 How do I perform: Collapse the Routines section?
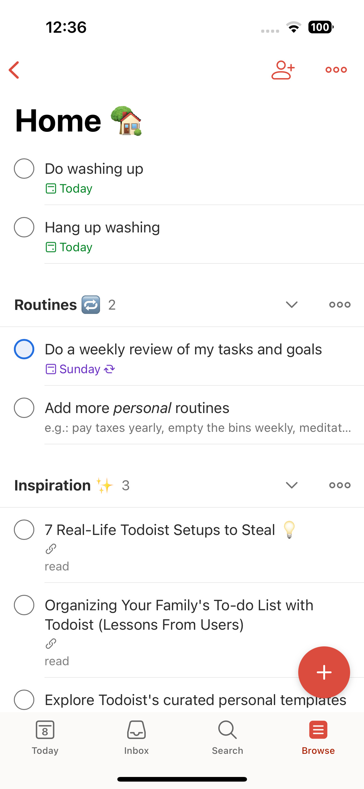click(291, 305)
